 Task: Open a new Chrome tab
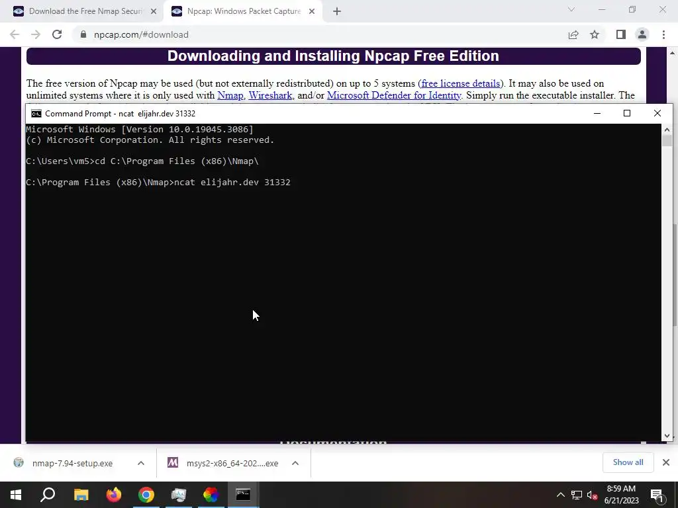click(x=337, y=12)
